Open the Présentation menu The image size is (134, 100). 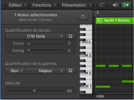click(76, 5)
